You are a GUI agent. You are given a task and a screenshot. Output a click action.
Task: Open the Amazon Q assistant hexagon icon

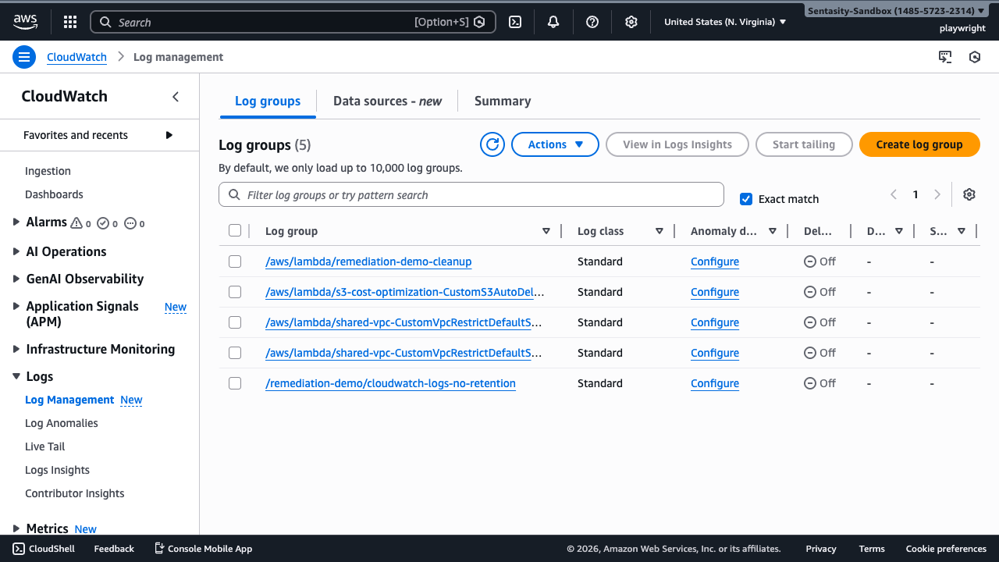[973, 57]
